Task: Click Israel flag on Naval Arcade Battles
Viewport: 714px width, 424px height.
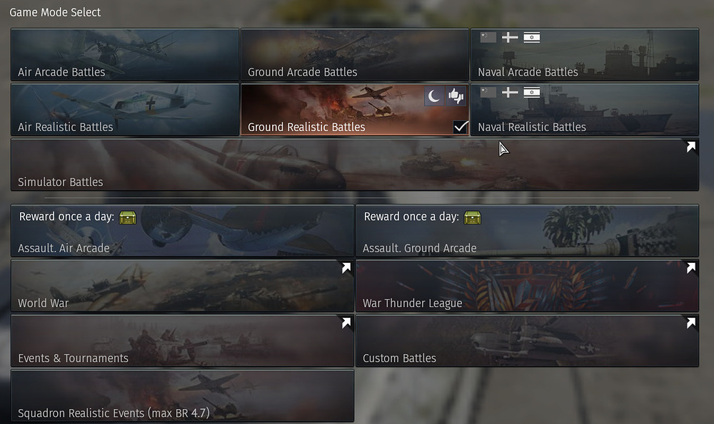Action: [x=531, y=37]
